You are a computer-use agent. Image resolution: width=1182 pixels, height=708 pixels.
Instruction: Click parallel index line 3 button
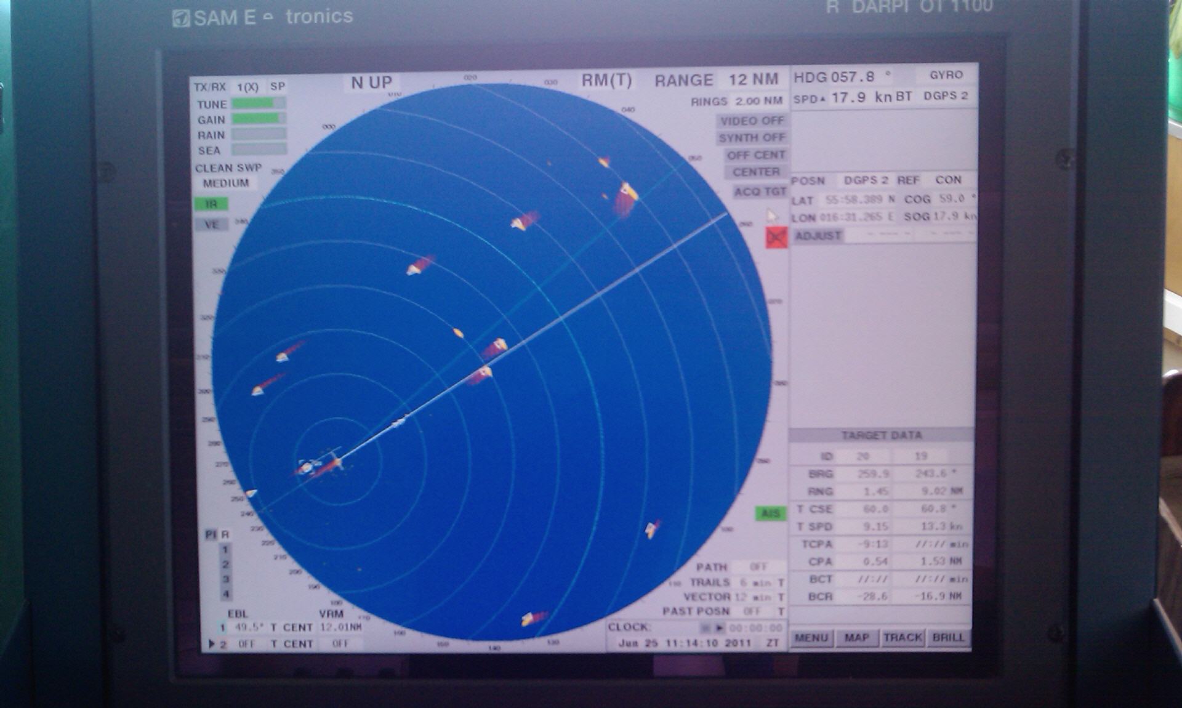click(x=226, y=579)
